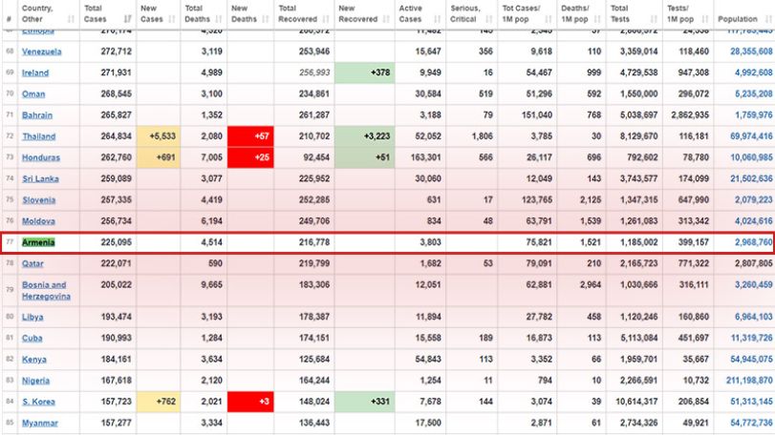The width and height of the screenshot is (775, 435).
Task: Click Thailand new deaths +57 cell
Action: tap(250, 136)
